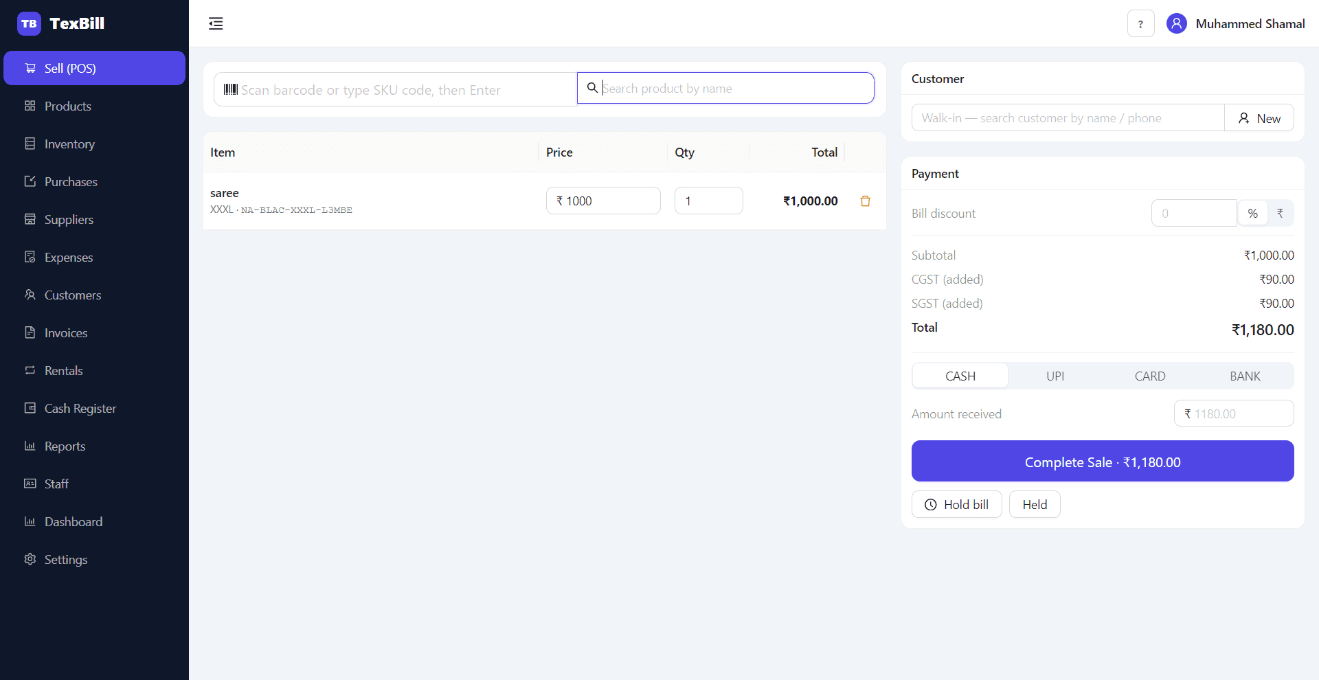Image resolution: width=1319 pixels, height=680 pixels.
Task: Open Expenses from sidebar
Action: [94, 257]
